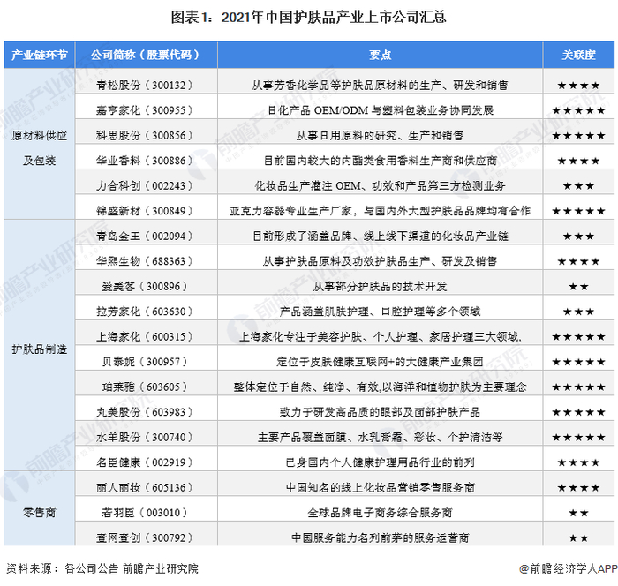Click the source note 资料来源：各公司公告 前瞻产业研究院
This screenshot has height=586, width=618.
point(102,568)
